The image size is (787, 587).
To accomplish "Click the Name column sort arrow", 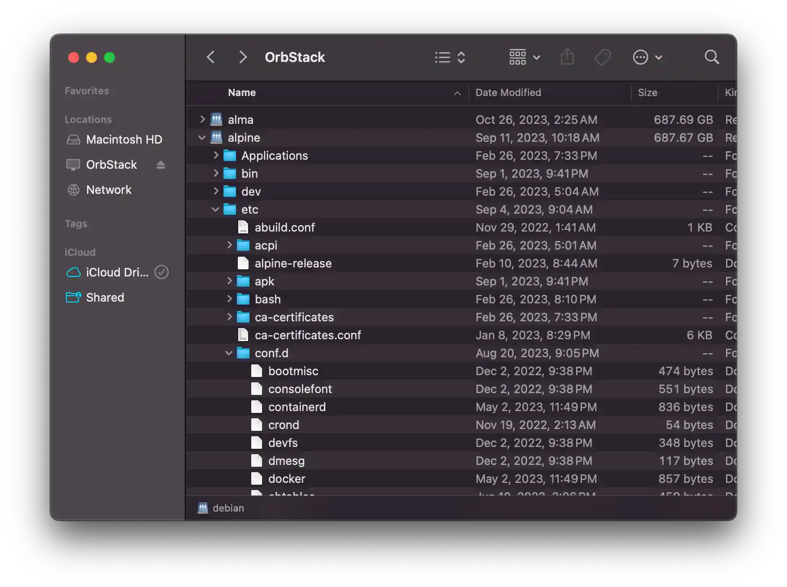I will click(x=457, y=93).
